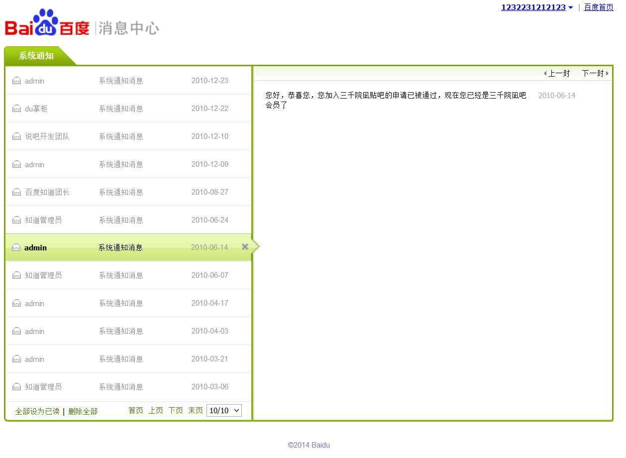This screenshot has height=458, width=626.
Task: Go to 首页 in pagination
Action: pos(136,411)
